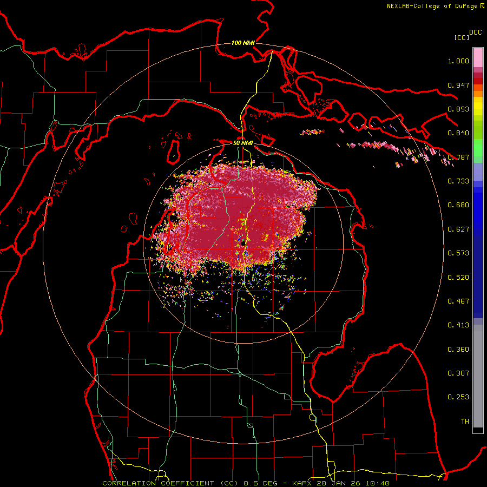The height and width of the screenshot is (487, 487).
Task: Click the 0.307 legend value
Action: pyautogui.click(x=458, y=373)
